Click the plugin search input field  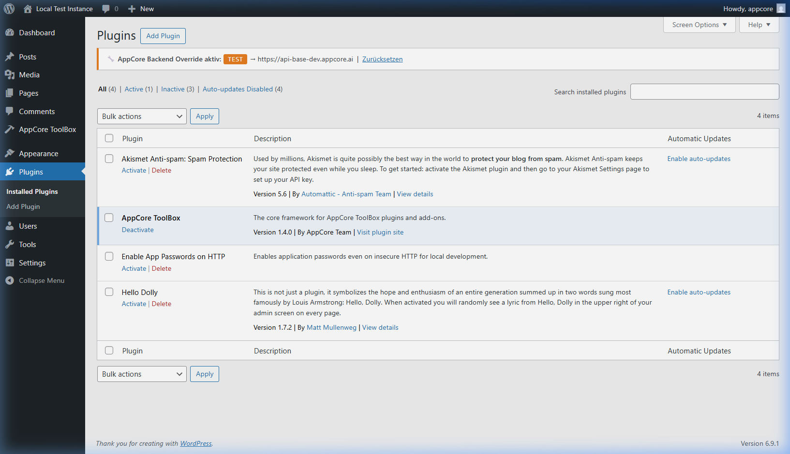(x=704, y=91)
